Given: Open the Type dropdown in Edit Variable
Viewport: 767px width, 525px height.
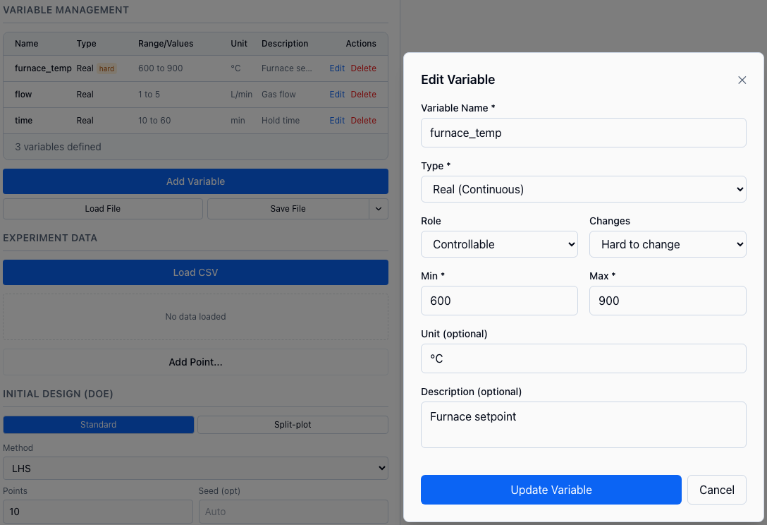Looking at the screenshot, I should click(583, 189).
